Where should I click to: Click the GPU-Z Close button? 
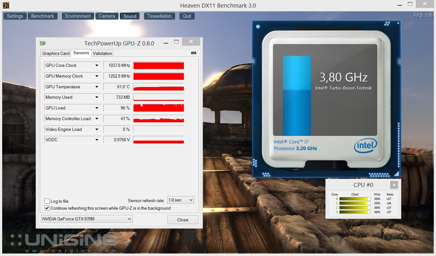coord(183,220)
